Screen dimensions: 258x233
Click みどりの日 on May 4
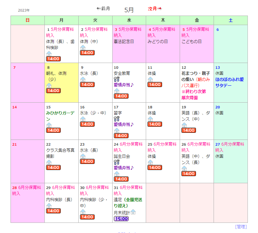158,42
